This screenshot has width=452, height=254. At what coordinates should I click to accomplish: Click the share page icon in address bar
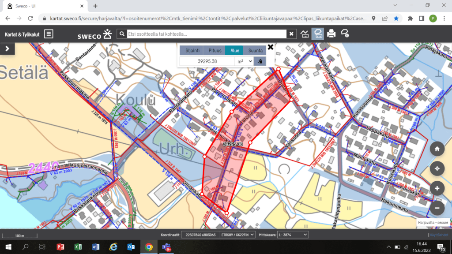click(x=385, y=19)
